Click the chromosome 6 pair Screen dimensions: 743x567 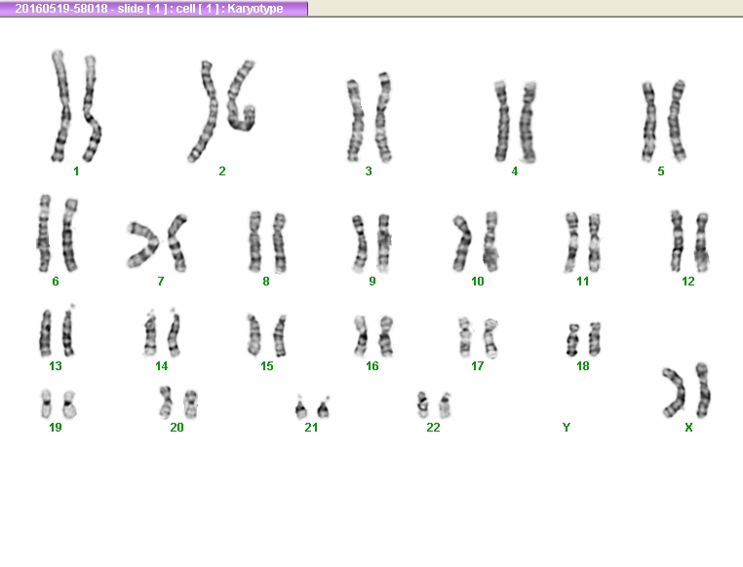pyautogui.click(x=58, y=234)
